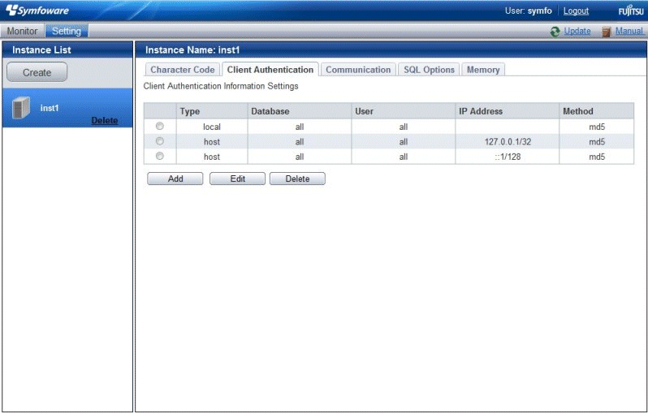The image size is (648, 413).
Task: Click the Create instance button
Action: tap(37, 72)
